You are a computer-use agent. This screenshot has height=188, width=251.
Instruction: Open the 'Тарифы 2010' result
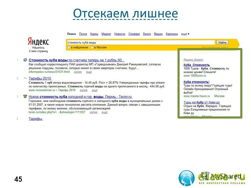40,79
